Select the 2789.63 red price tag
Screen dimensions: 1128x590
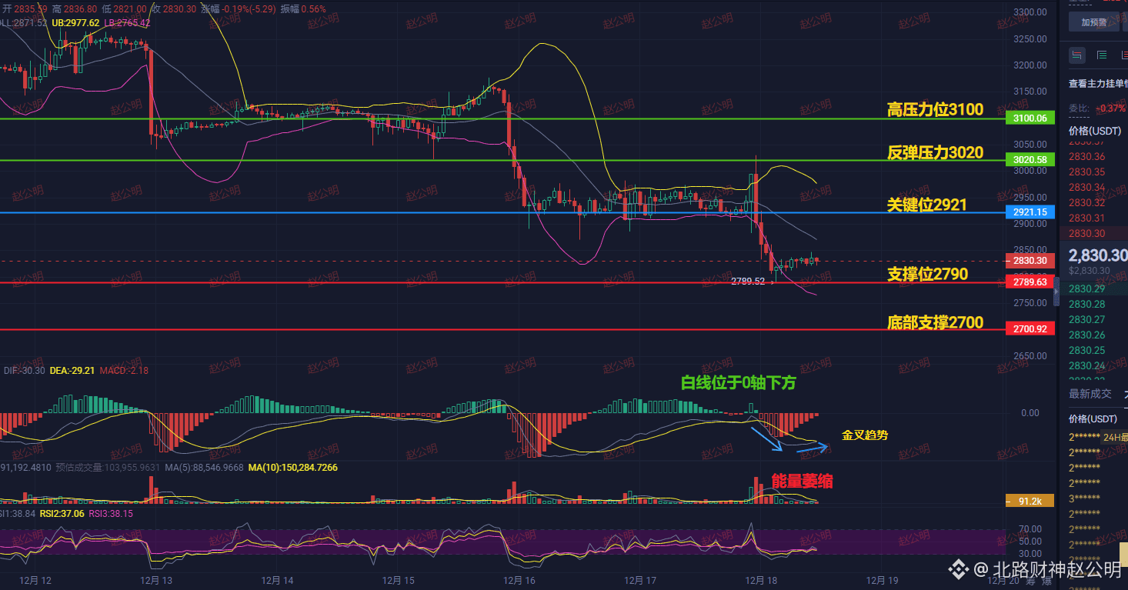click(1030, 282)
